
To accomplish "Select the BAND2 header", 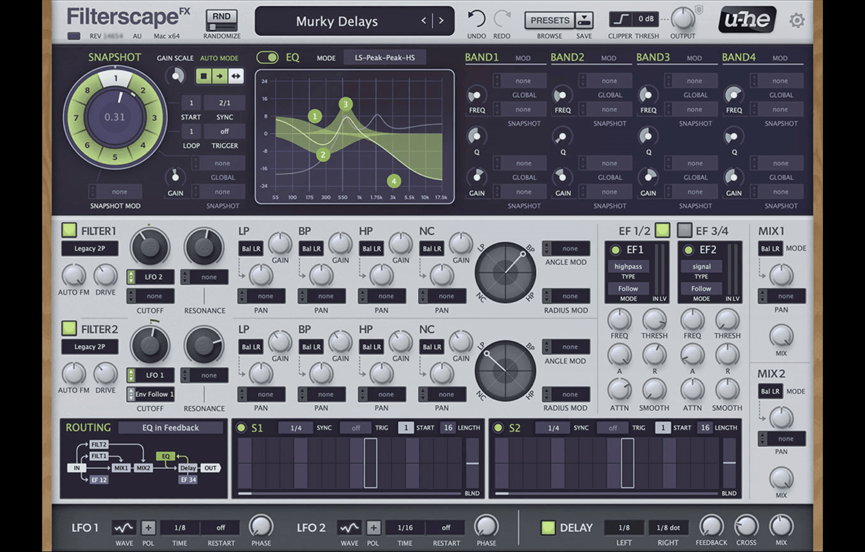I will pos(567,58).
